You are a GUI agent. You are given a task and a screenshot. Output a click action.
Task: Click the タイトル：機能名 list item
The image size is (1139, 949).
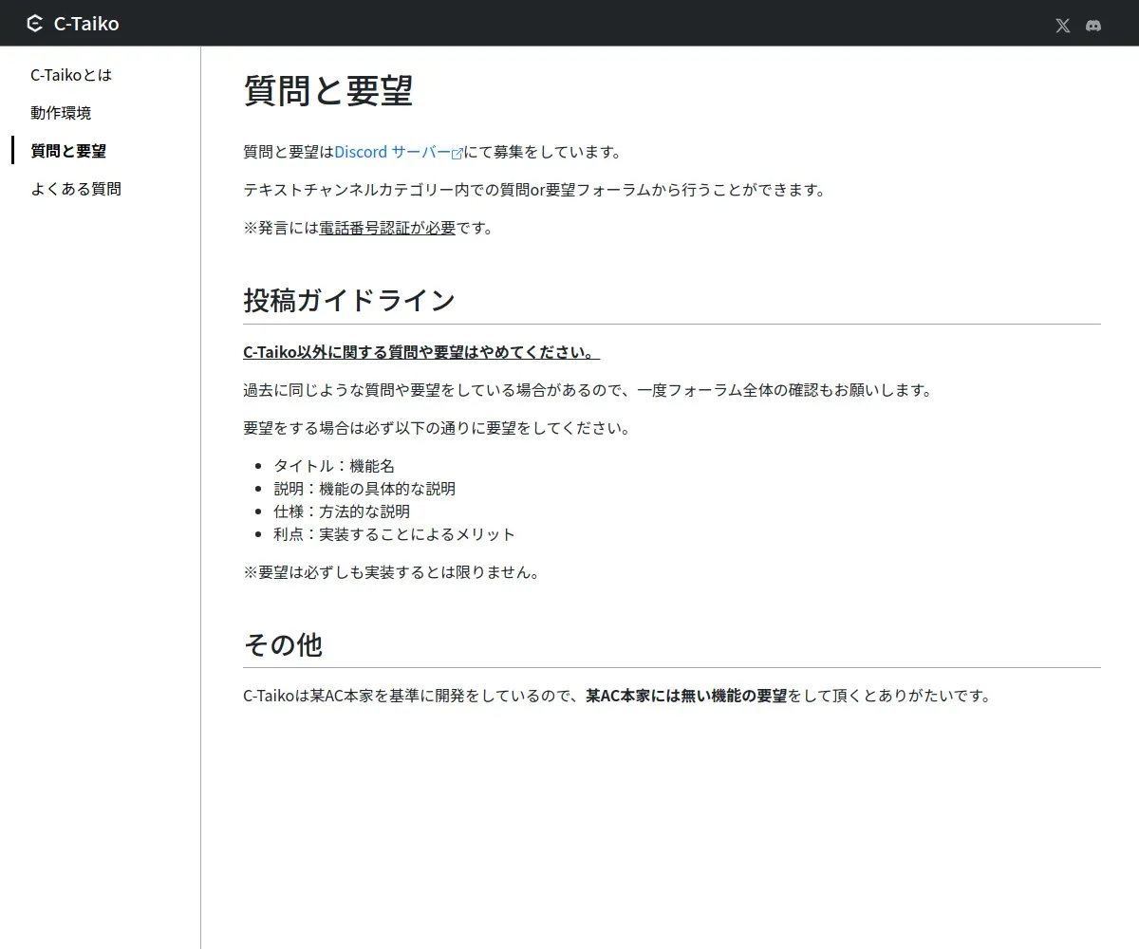334,466
